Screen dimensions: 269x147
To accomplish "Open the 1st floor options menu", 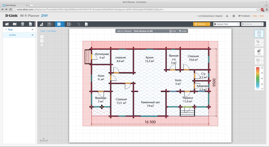I will (x=33, y=35).
